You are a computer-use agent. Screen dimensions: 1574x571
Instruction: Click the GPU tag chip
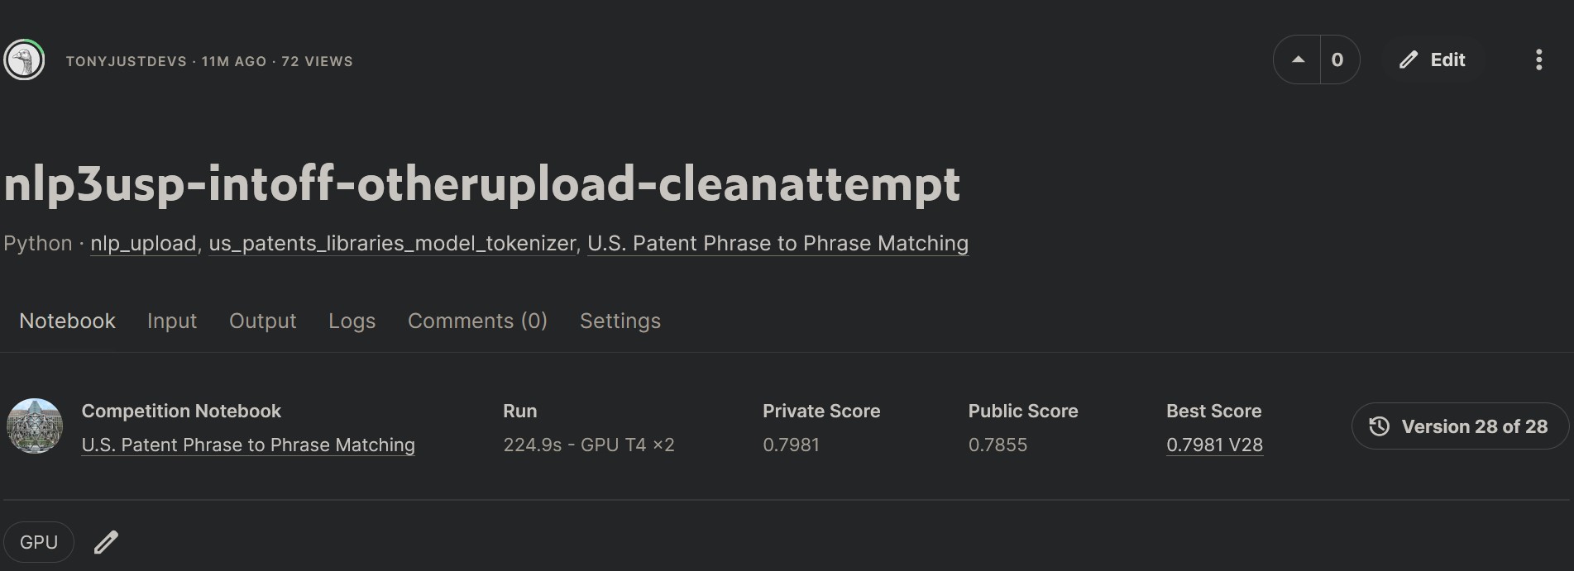pyautogui.click(x=39, y=542)
